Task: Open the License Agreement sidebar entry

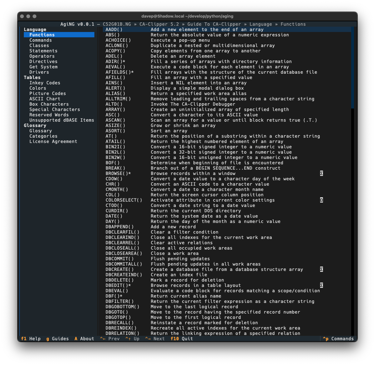Action: [53, 141]
